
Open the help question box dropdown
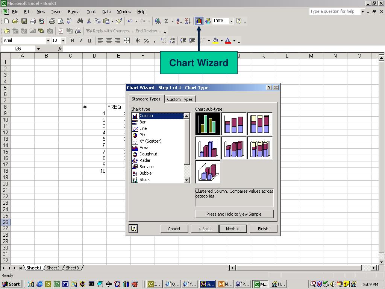coord(362,12)
